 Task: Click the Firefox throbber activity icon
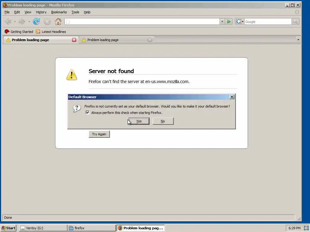(297, 12)
